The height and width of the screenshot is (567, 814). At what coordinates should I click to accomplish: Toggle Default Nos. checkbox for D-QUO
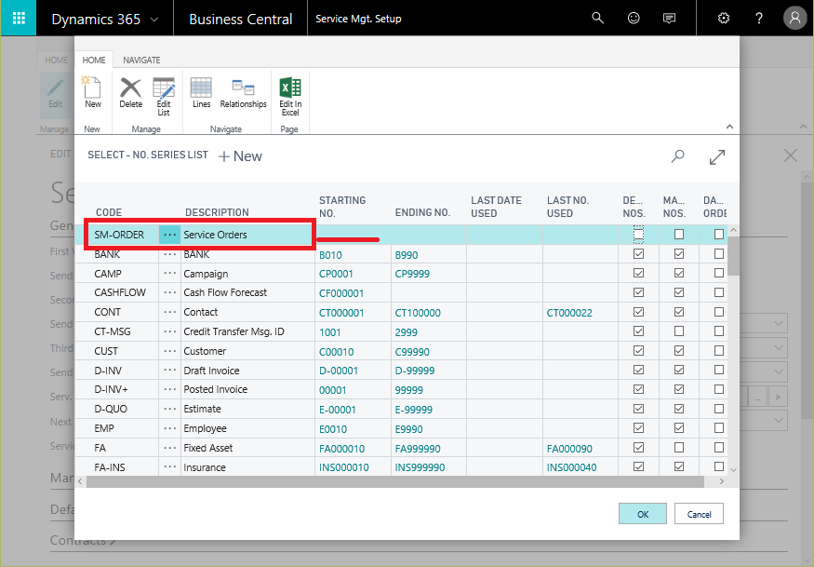pyautogui.click(x=638, y=409)
